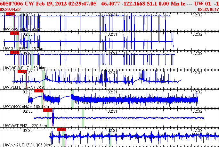Click the 02:32 time label on VLM trace
The image size is (219, 147).
pos(197,73)
